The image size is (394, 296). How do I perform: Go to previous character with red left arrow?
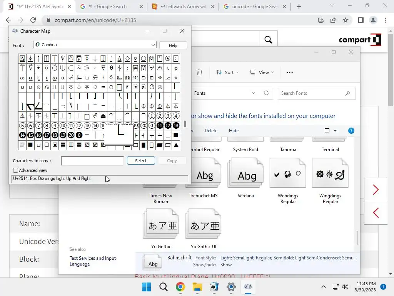(376, 213)
